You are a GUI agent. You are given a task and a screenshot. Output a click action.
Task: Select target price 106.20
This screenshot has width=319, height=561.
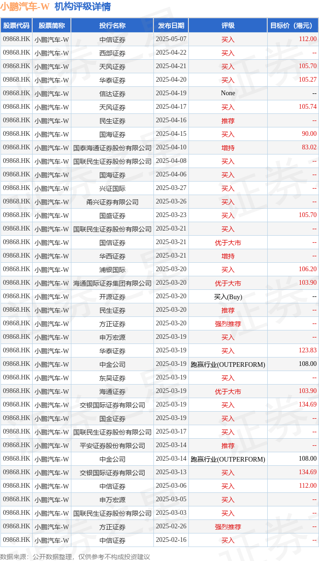[x=307, y=269]
